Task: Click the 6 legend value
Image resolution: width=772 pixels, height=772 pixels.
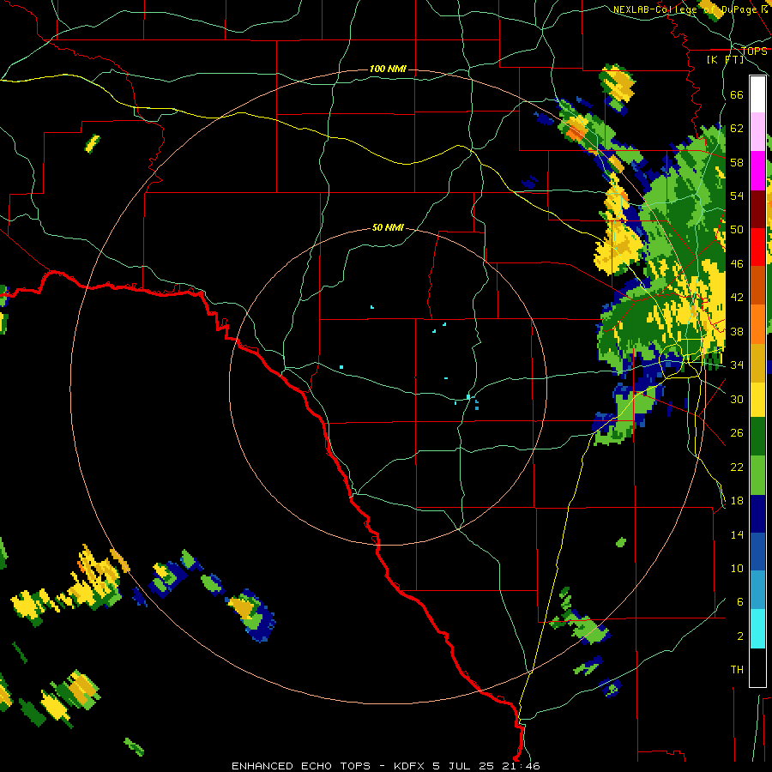Action: 740,601
